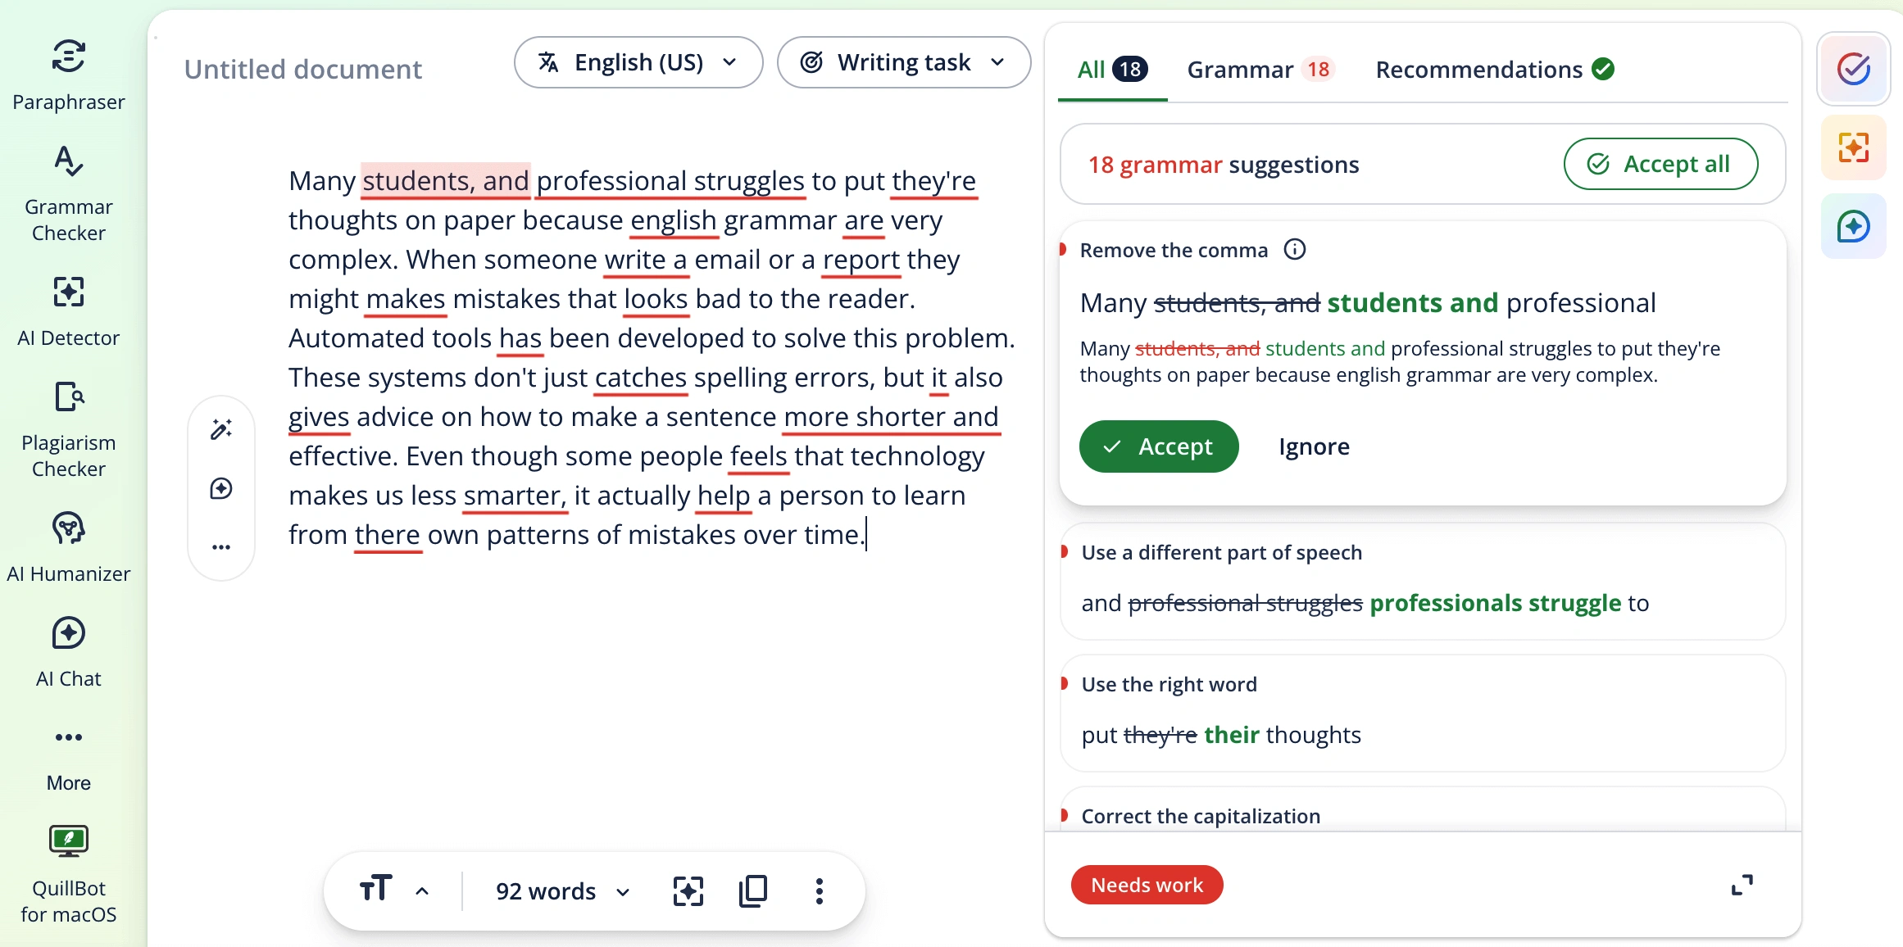Open the Writing task dropdown
The image size is (1903, 947).
coord(903,62)
